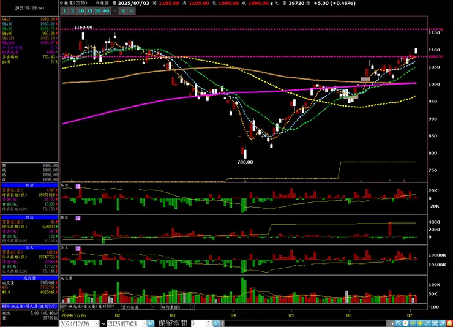The width and height of the screenshot is (453, 327).
Task: Click the purple icon in 外資 panel
Action: coord(78,186)
